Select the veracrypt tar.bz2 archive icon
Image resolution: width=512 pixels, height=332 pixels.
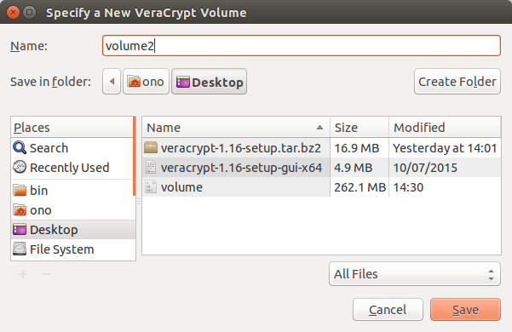pos(151,148)
